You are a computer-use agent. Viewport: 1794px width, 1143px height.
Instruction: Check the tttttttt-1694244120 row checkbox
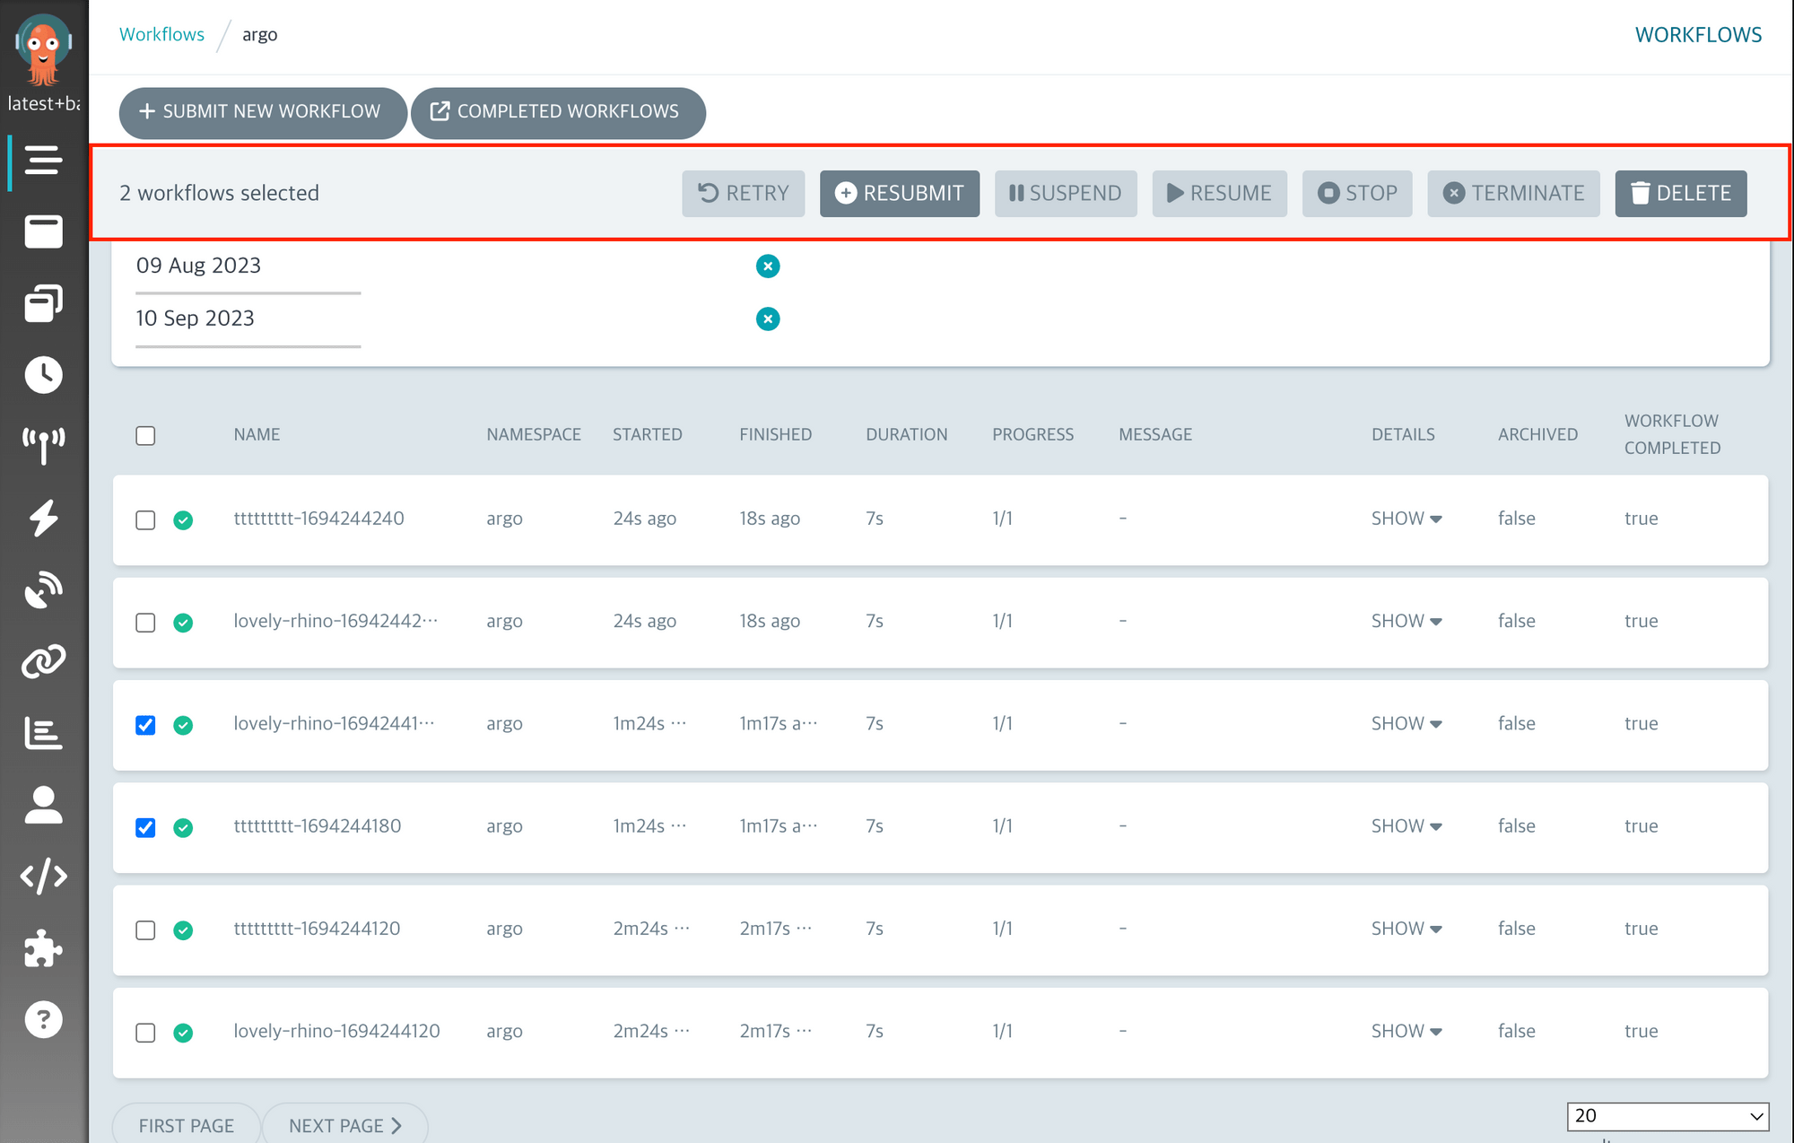(145, 930)
